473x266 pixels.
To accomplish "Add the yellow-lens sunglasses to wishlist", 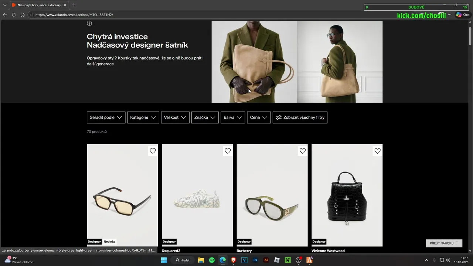I will pos(153,151).
